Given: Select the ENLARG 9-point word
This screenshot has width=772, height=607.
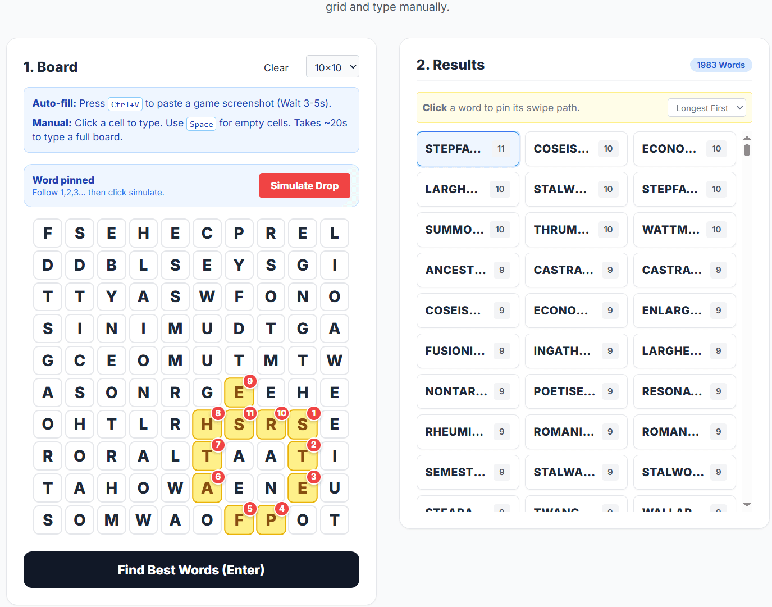Looking at the screenshot, I should [x=684, y=310].
